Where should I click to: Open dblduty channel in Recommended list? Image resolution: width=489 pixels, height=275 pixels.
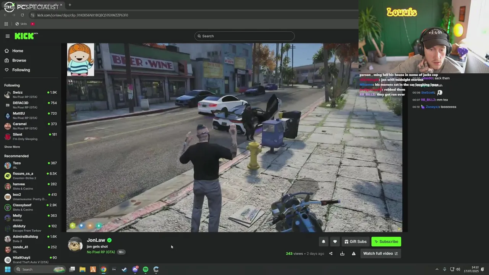coord(31,228)
